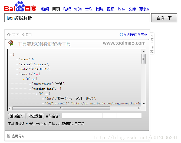Select the "date":"周一(今天, 实时: 19℃)" row

pyautogui.click(x=71, y=99)
